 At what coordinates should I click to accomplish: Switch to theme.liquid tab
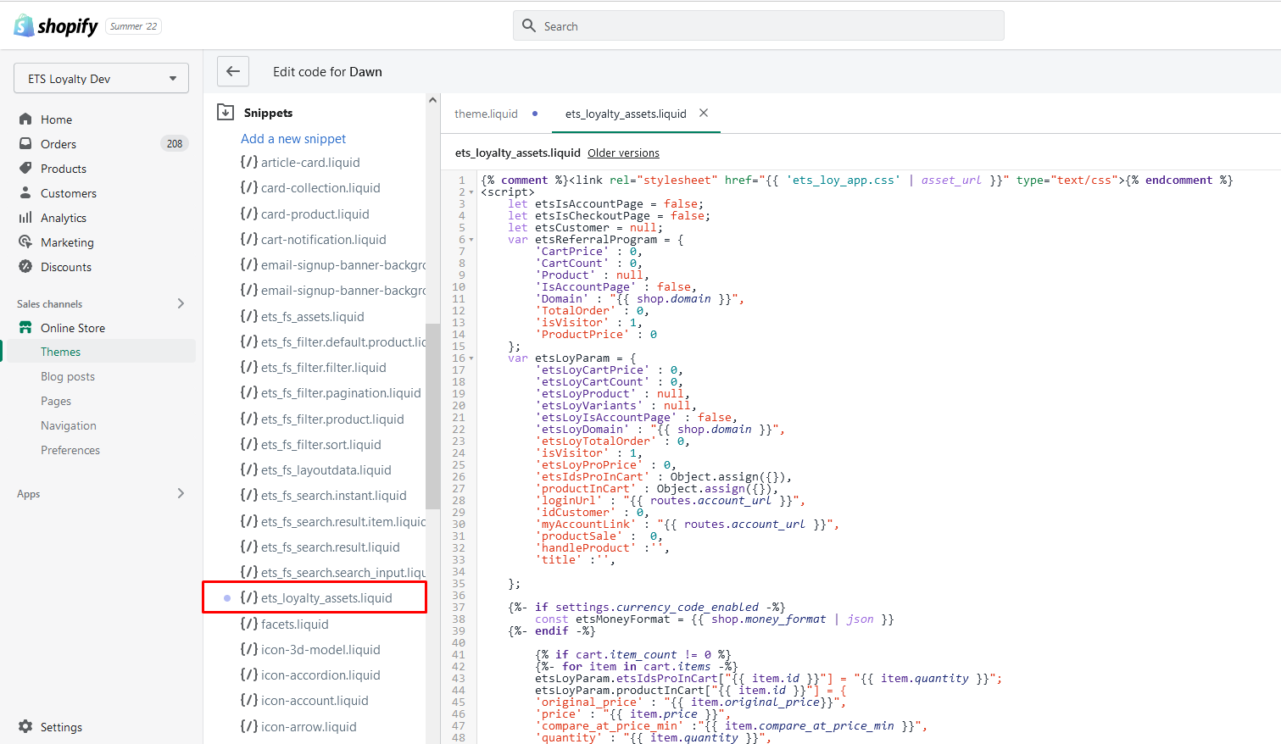click(x=486, y=114)
